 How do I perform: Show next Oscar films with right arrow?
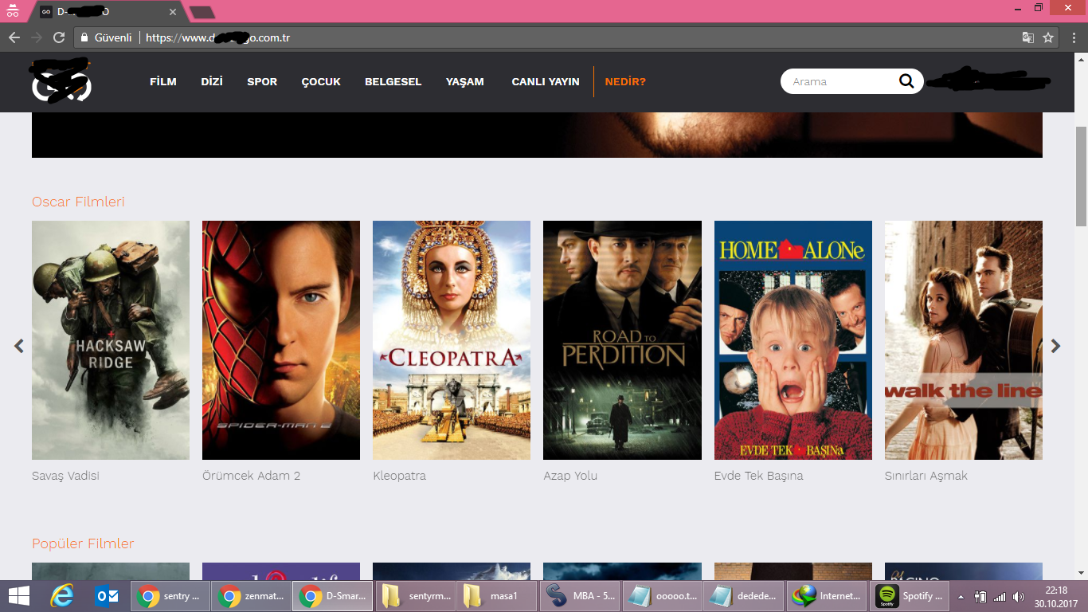coord(1055,346)
